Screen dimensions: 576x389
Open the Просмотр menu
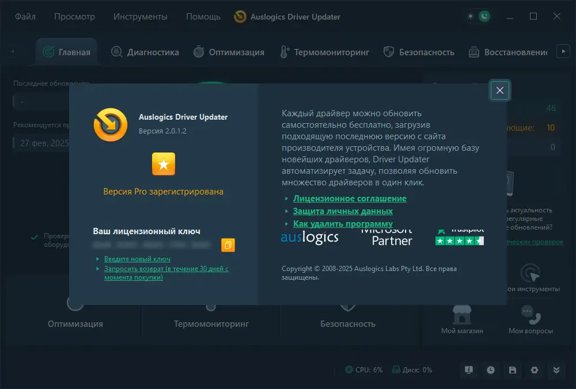pyautogui.click(x=74, y=17)
